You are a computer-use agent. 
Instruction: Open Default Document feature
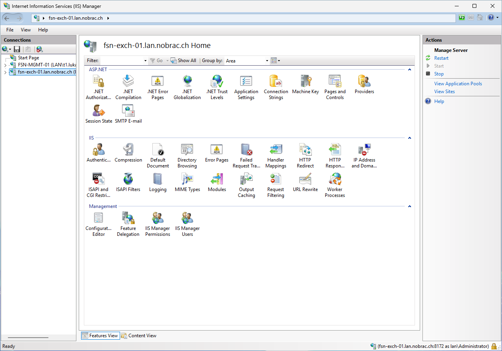click(x=157, y=156)
